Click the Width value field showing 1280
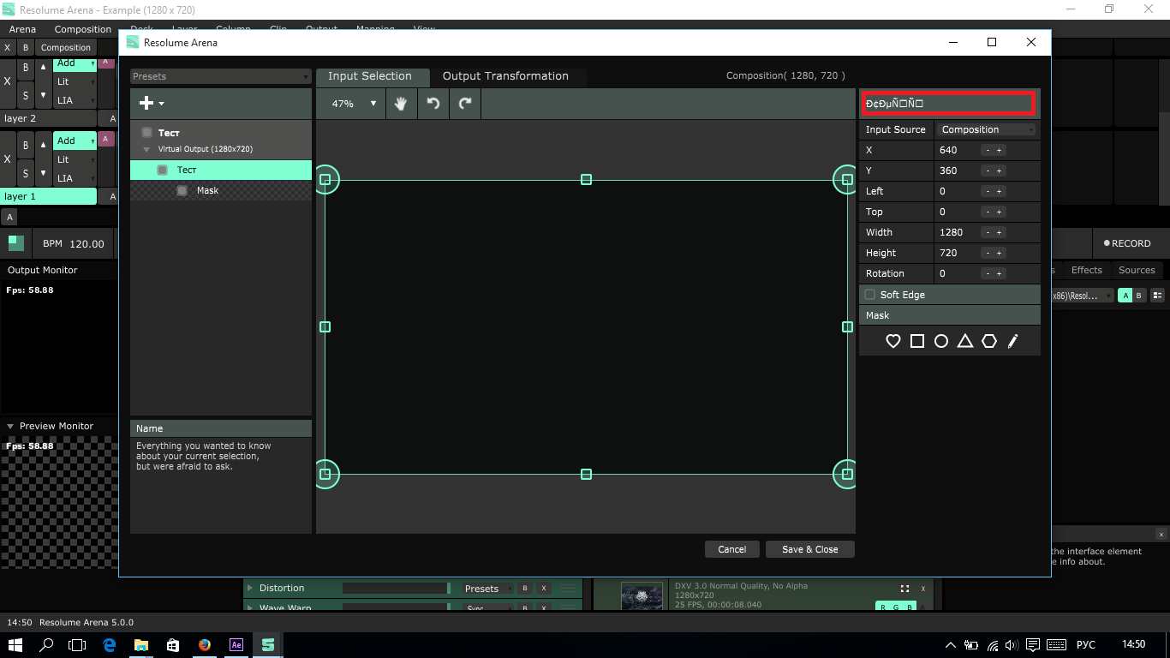This screenshot has width=1170, height=658. tap(955, 232)
